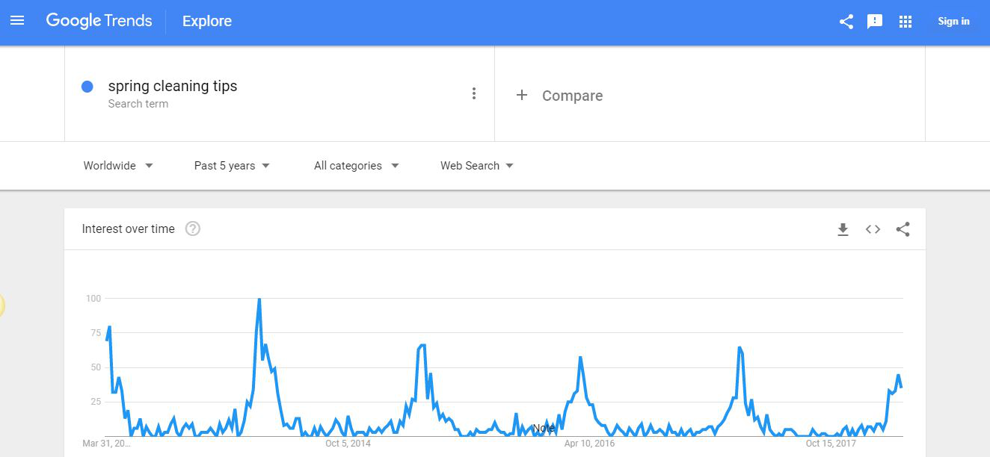
Task: Select the blue search term color dot
Action: click(x=87, y=86)
